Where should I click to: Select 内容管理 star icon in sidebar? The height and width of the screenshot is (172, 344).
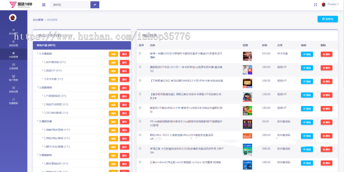click(13, 53)
